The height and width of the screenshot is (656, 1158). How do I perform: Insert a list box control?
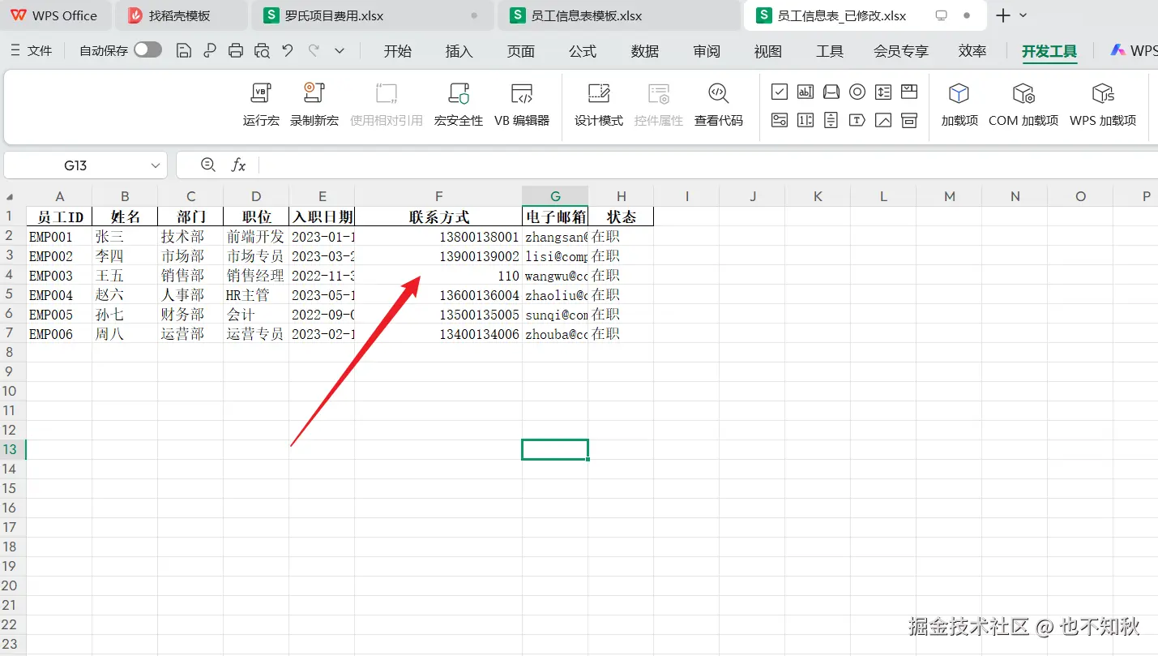coord(883,92)
